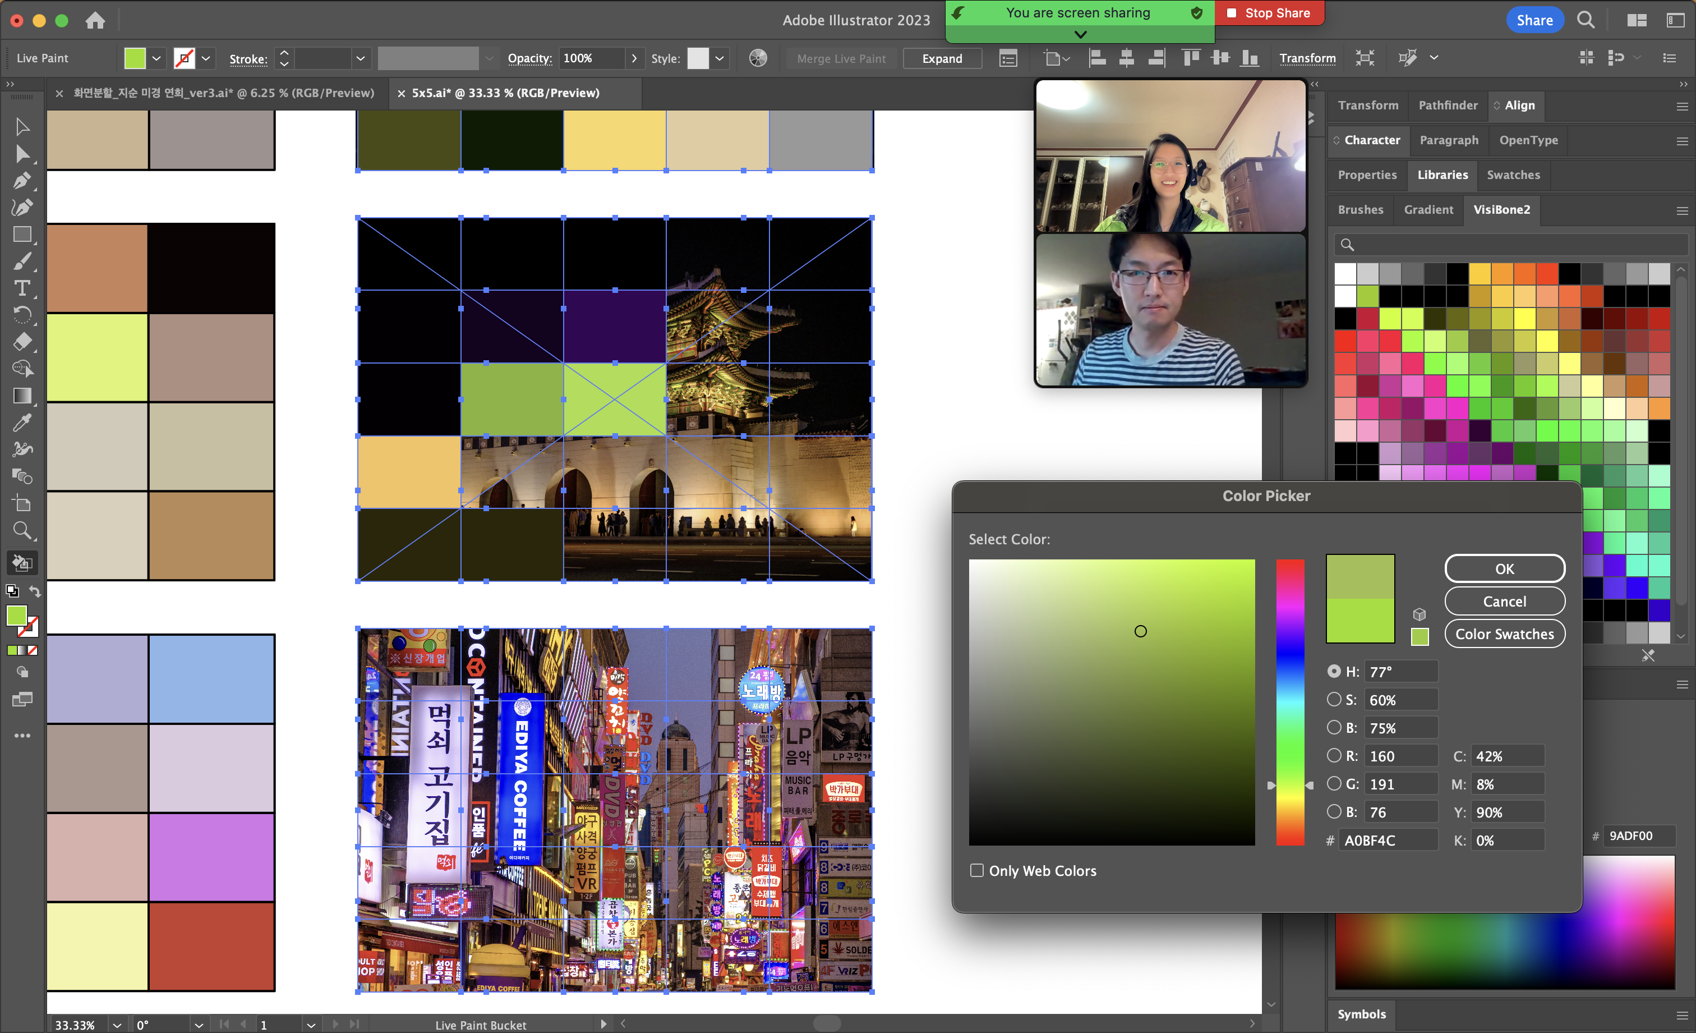Select the Direct Selection tool
Screen dimensions: 1696x1033
pyautogui.click(x=21, y=154)
